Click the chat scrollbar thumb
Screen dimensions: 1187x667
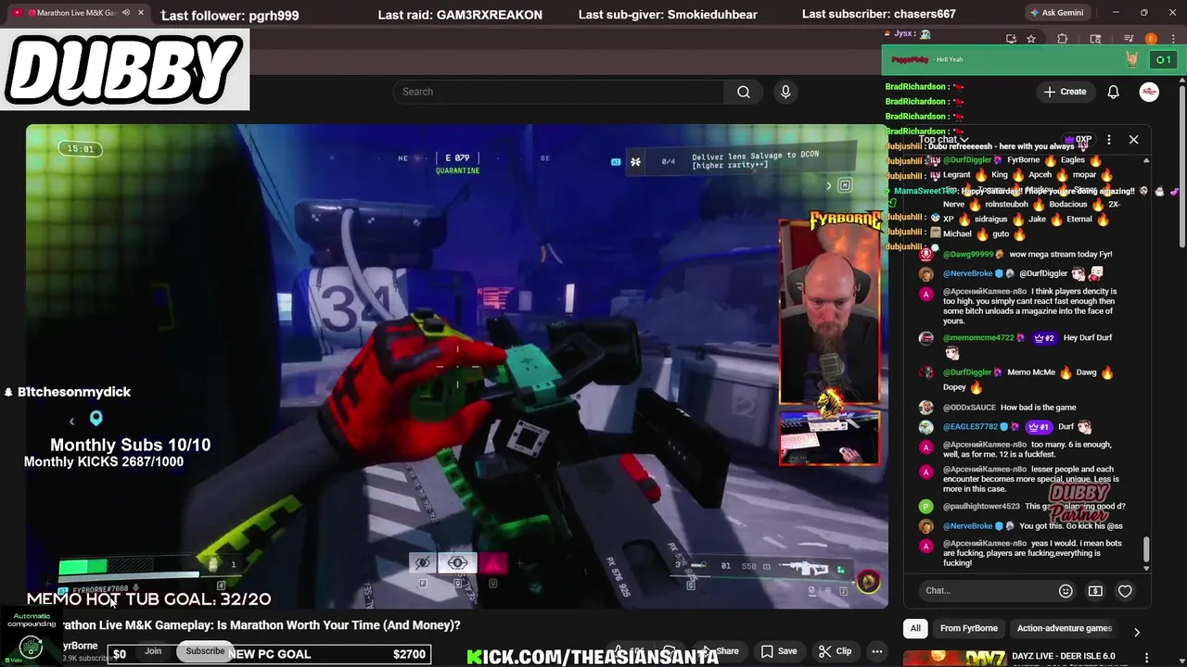point(1146,548)
